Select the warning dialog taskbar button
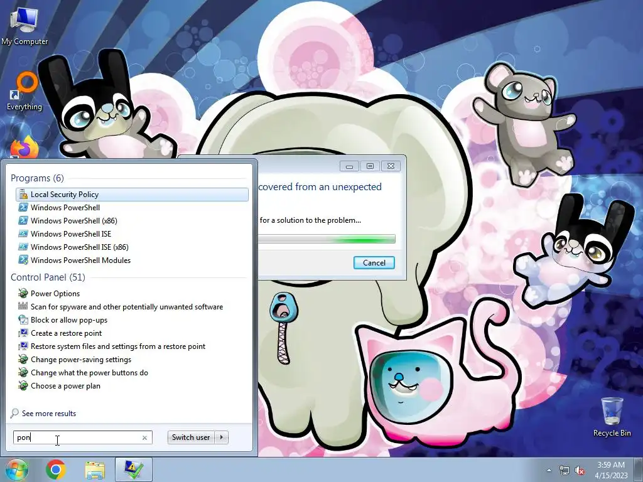Viewport: 643px width, 482px height. [134, 469]
